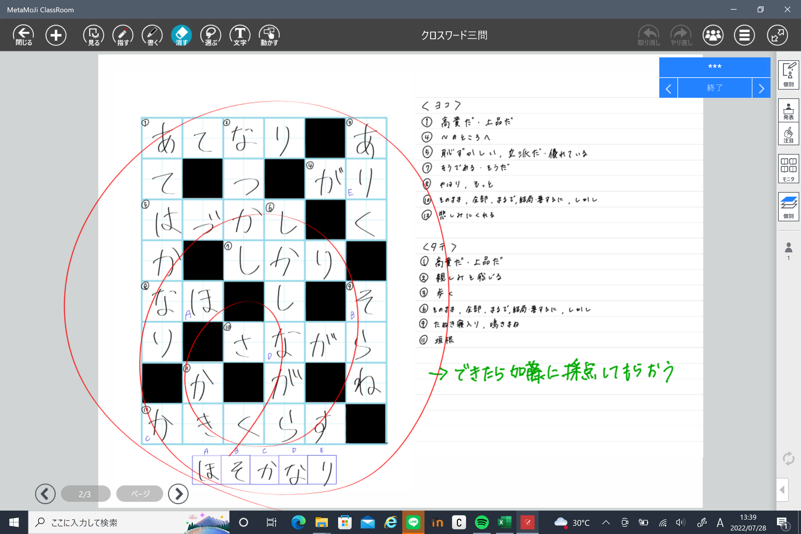Toggle 注目 attention mode

pos(788,134)
